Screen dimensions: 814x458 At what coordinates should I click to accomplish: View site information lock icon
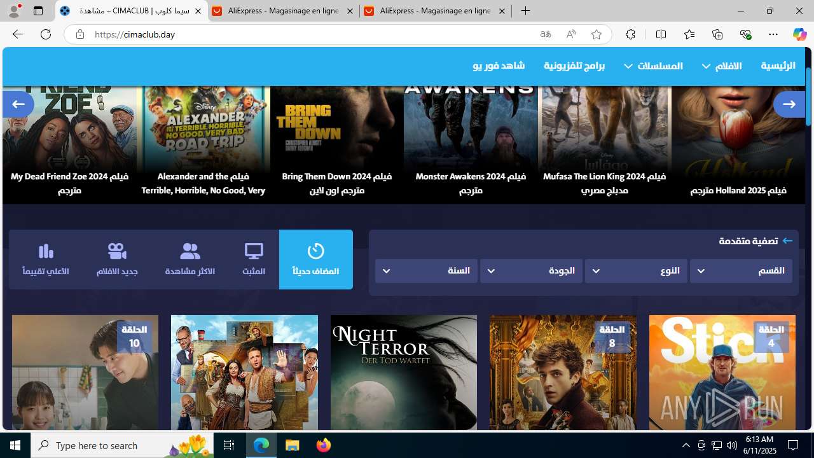point(79,34)
